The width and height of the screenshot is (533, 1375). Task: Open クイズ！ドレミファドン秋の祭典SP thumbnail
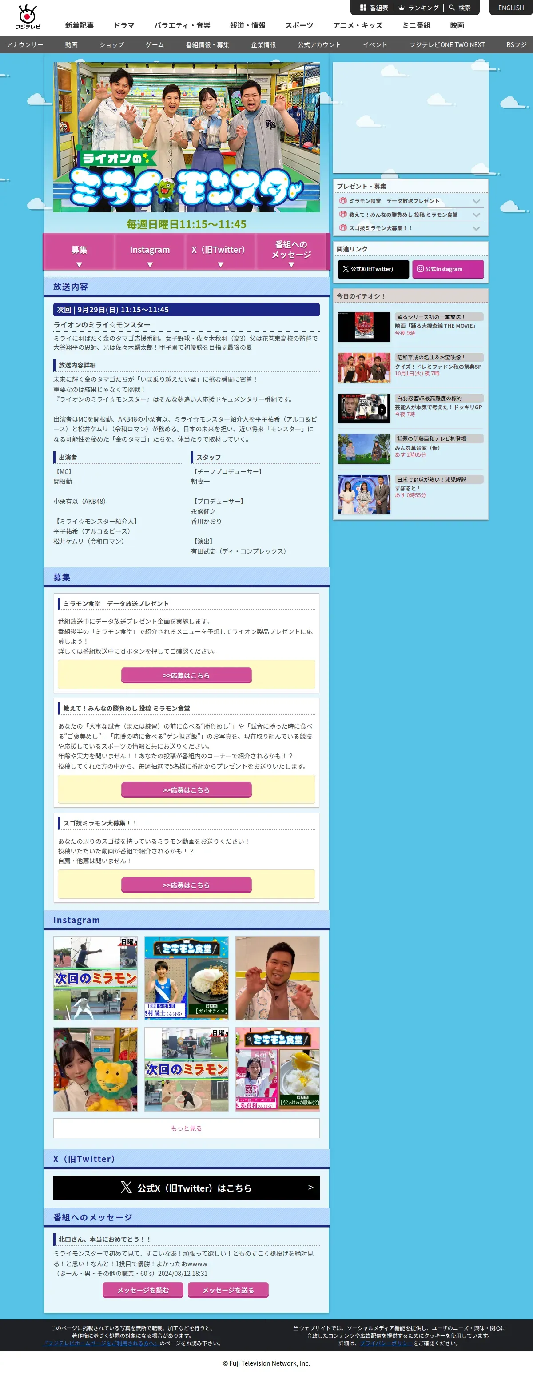tap(364, 367)
